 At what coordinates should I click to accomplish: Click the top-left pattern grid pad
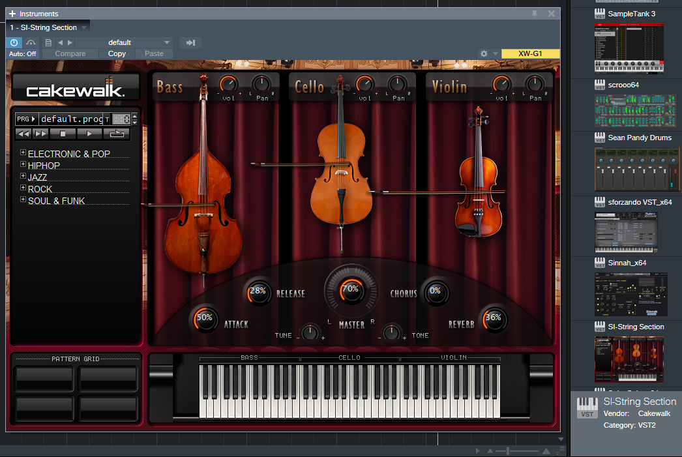44,378
